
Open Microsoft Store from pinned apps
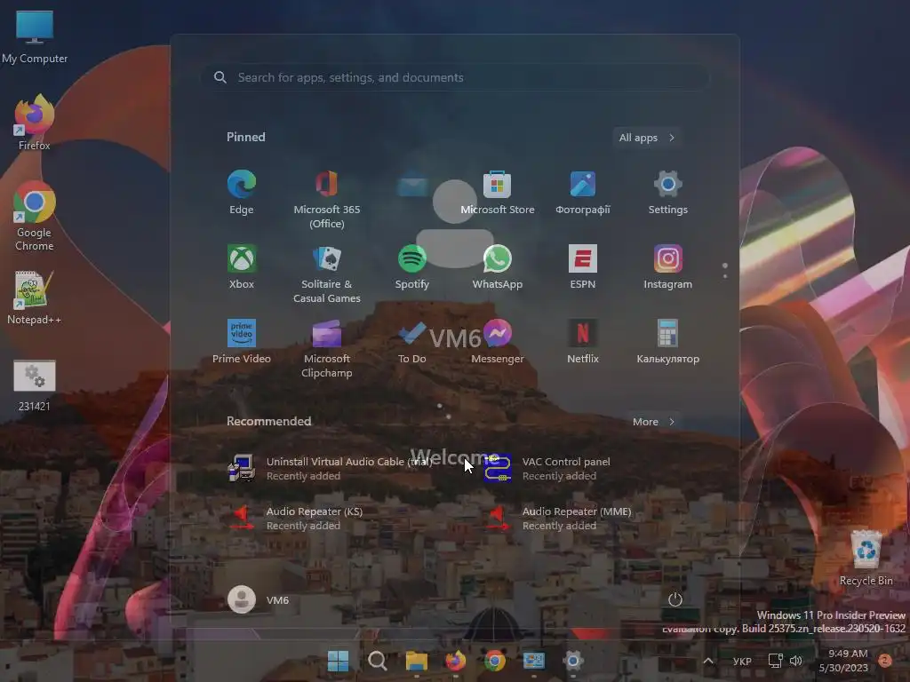click(x=498, y=193)
